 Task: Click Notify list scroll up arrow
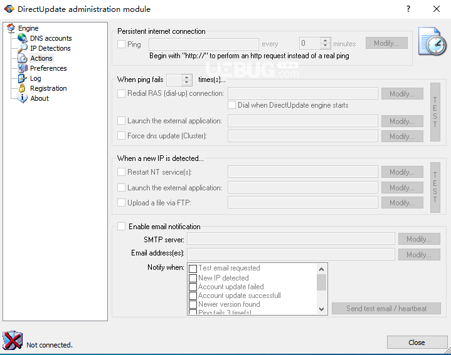coord(322,269)
